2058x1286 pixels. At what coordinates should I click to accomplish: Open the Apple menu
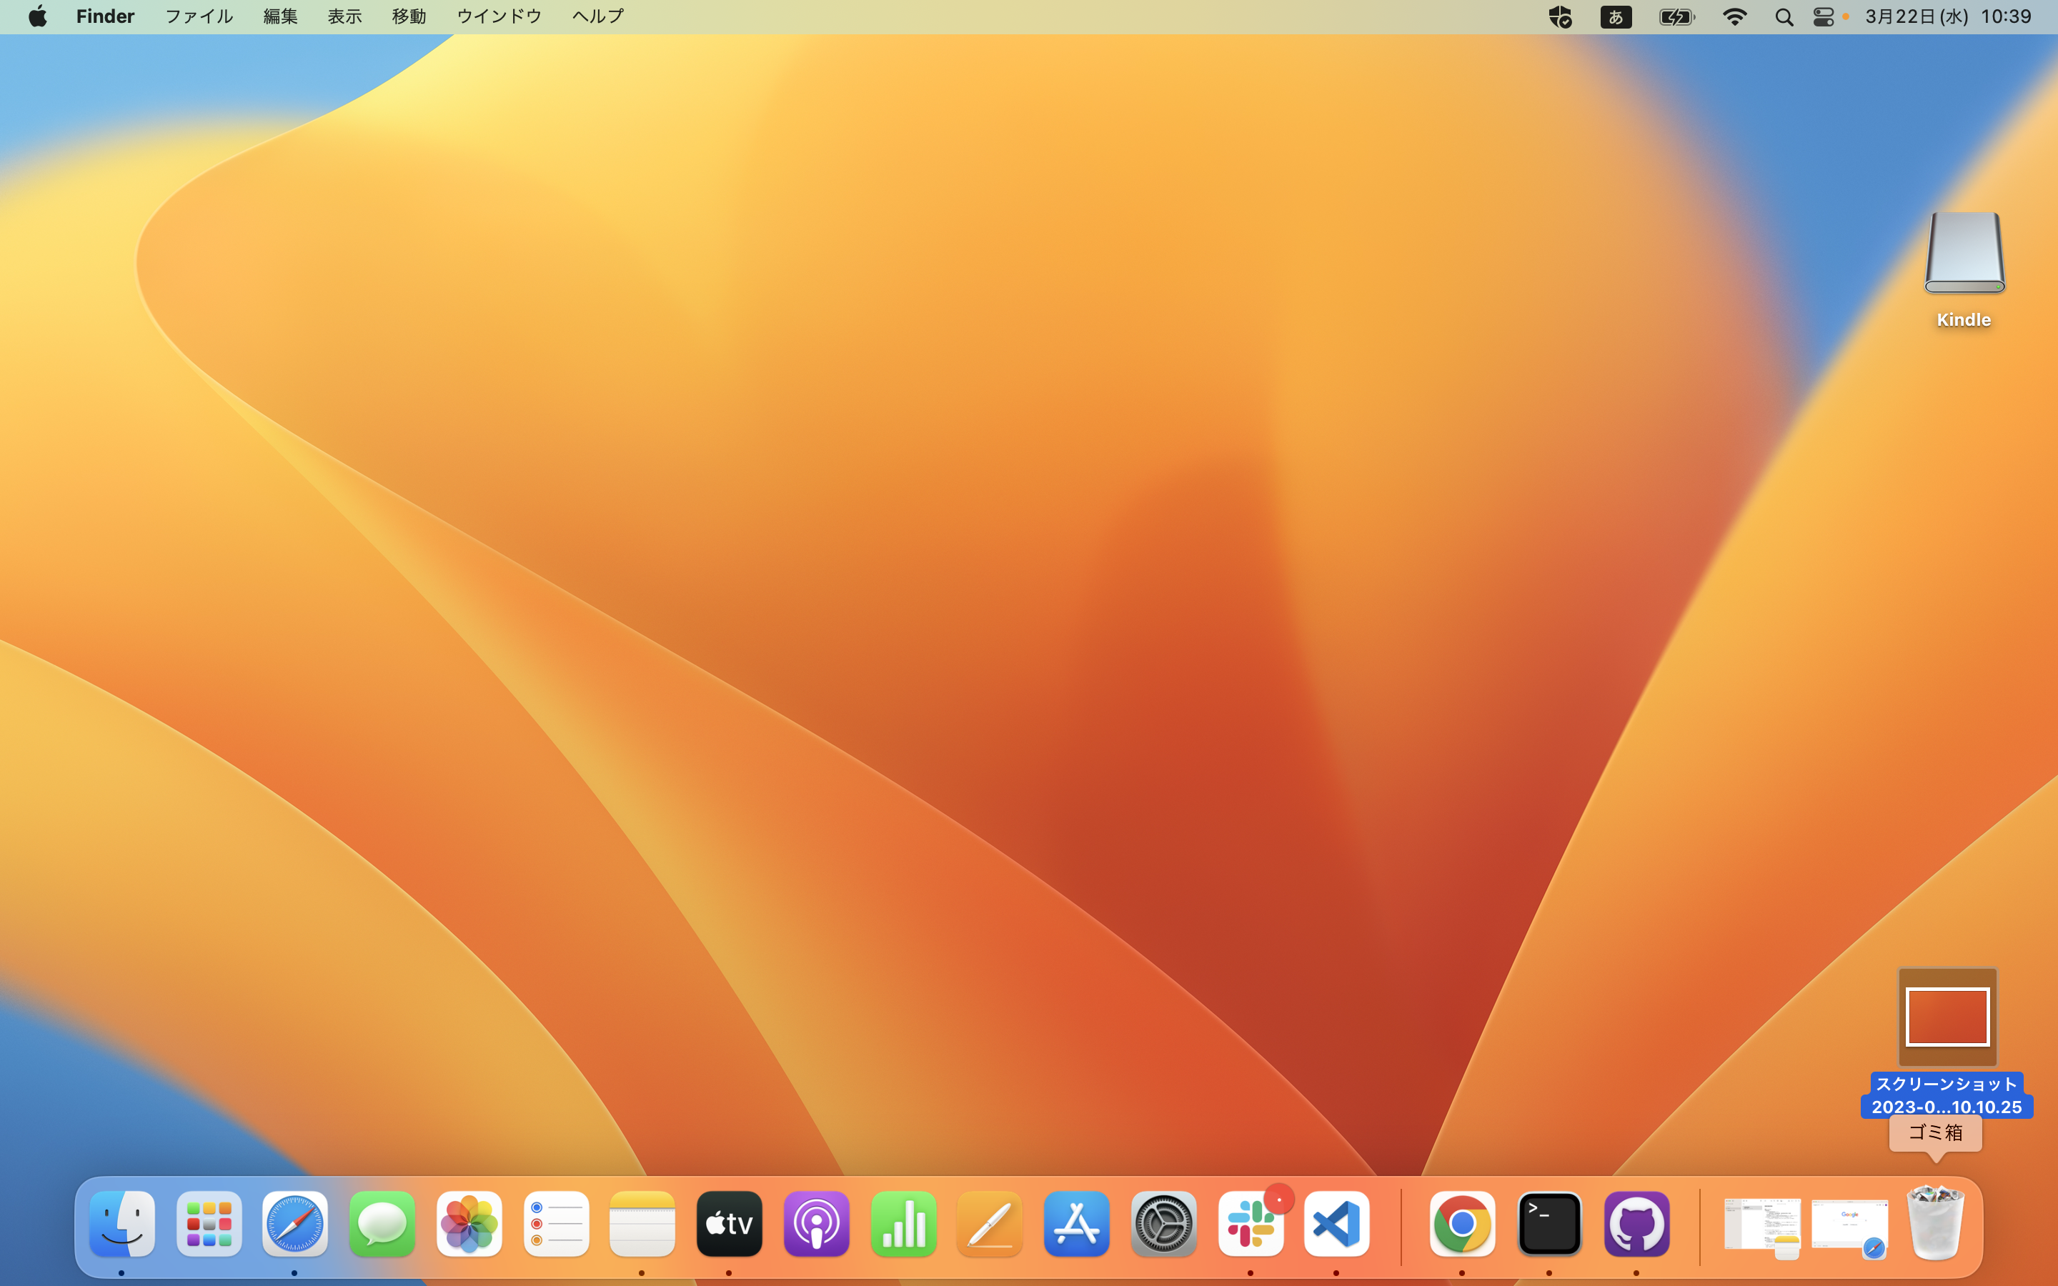click(x=37, y=16)
